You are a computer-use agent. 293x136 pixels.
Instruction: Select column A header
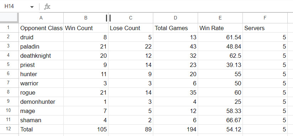[x=41, y=18]
